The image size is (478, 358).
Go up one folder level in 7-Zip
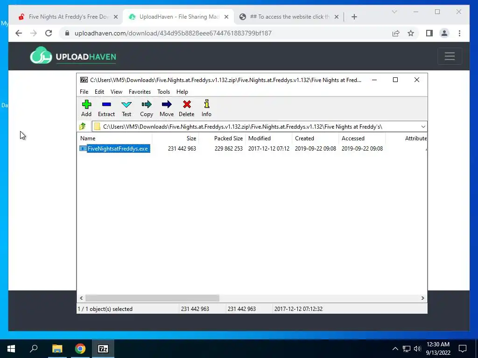pyautogui.click(x=83, y=126)
